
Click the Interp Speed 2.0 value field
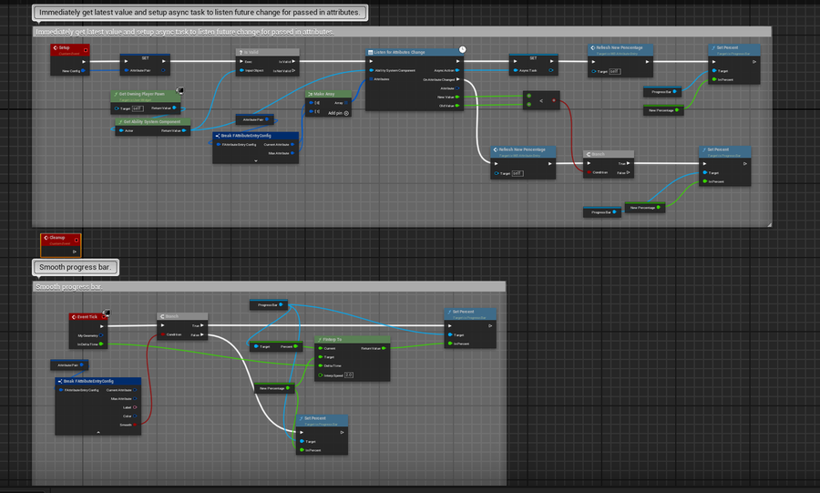tap(349, 375)
